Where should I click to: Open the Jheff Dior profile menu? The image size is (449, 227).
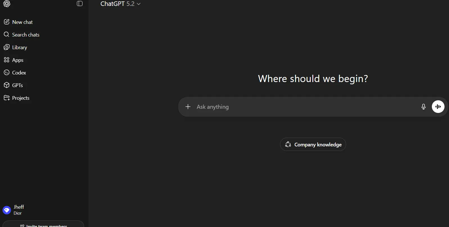point(13,210)
